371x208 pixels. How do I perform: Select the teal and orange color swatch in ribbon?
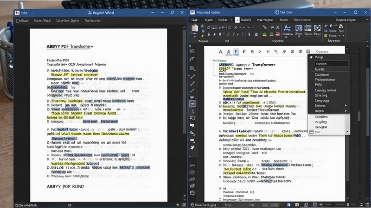point(271,34)
